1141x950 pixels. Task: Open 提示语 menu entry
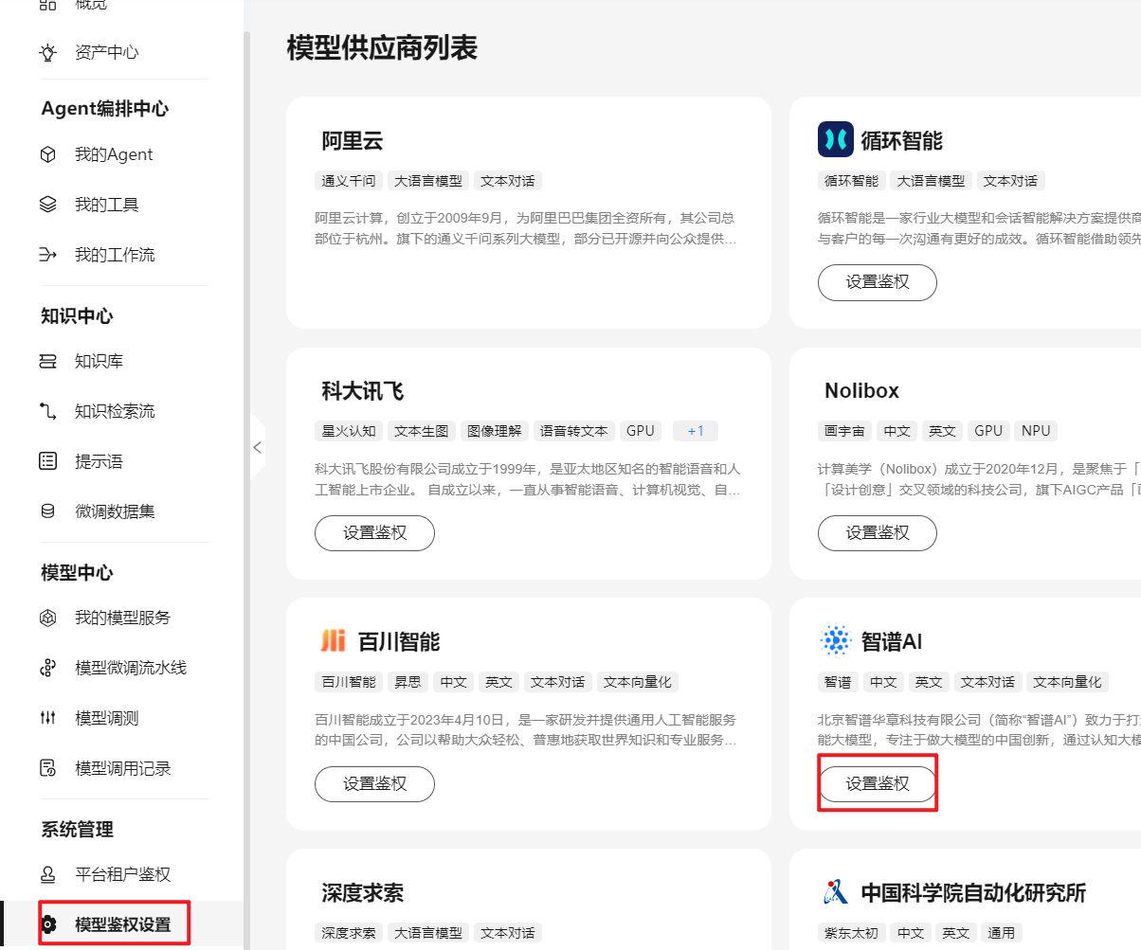click(99, 461)
